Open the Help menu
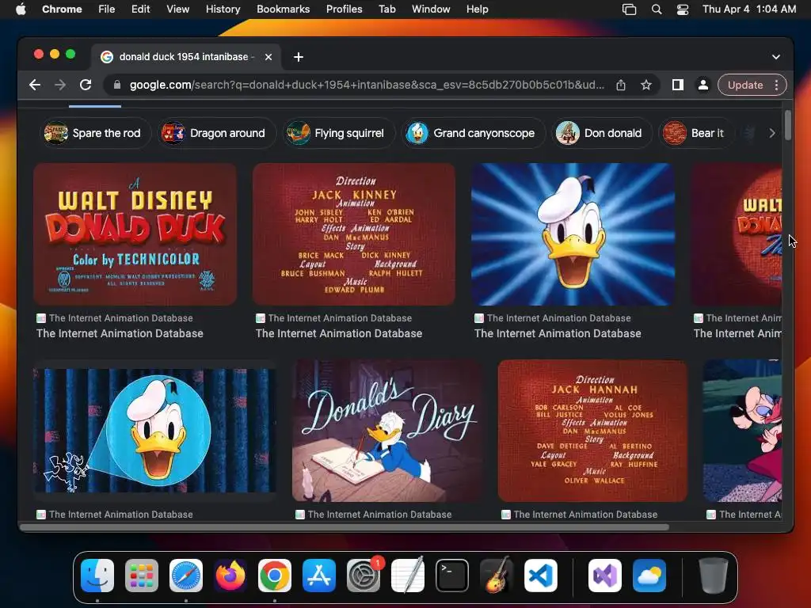This screenshot has height=608, width=811. [477, 9]
